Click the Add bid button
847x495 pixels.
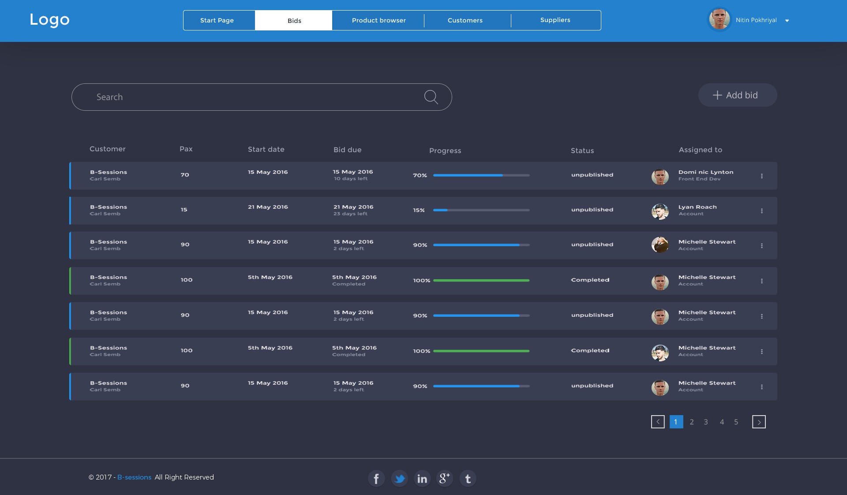[737, 95]
